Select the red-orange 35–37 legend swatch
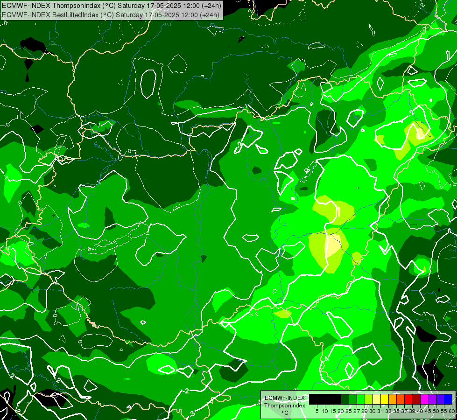 [401, 399]
